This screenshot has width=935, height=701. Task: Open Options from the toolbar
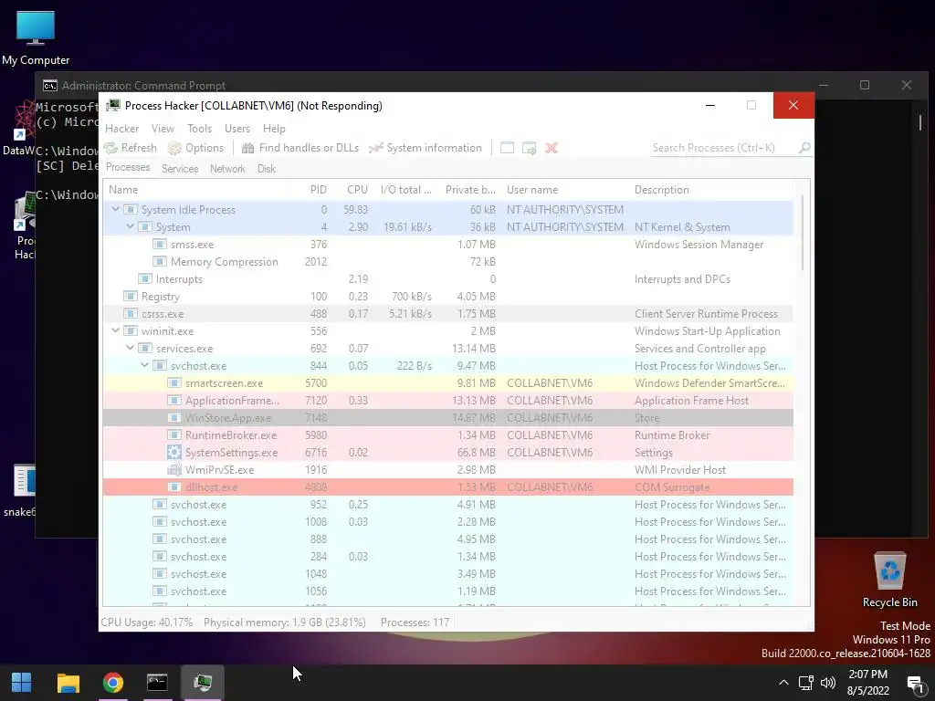point(195,148)
